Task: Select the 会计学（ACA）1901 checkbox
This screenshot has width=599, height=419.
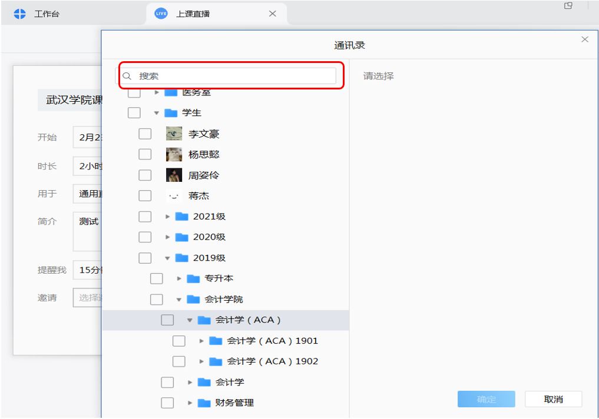Action: [x=179, y=341]
